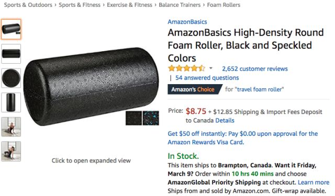Open the "travel foam roller" link
Viewport: 335px width, 196px height.
[x=260, y=89]
